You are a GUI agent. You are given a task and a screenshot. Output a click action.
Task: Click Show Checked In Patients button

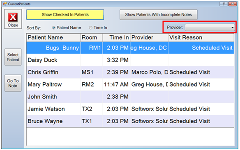[x=65, y=15]
